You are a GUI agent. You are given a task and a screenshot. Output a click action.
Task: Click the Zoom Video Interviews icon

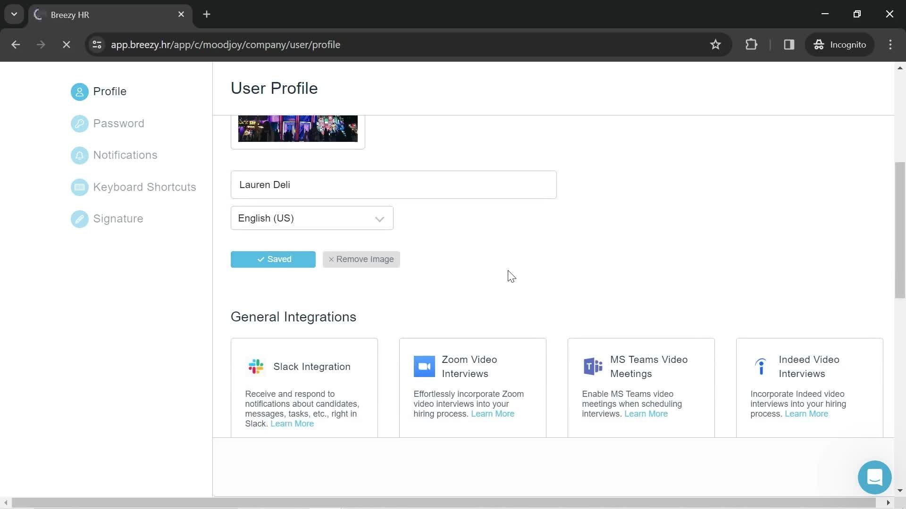pos(424,366)
